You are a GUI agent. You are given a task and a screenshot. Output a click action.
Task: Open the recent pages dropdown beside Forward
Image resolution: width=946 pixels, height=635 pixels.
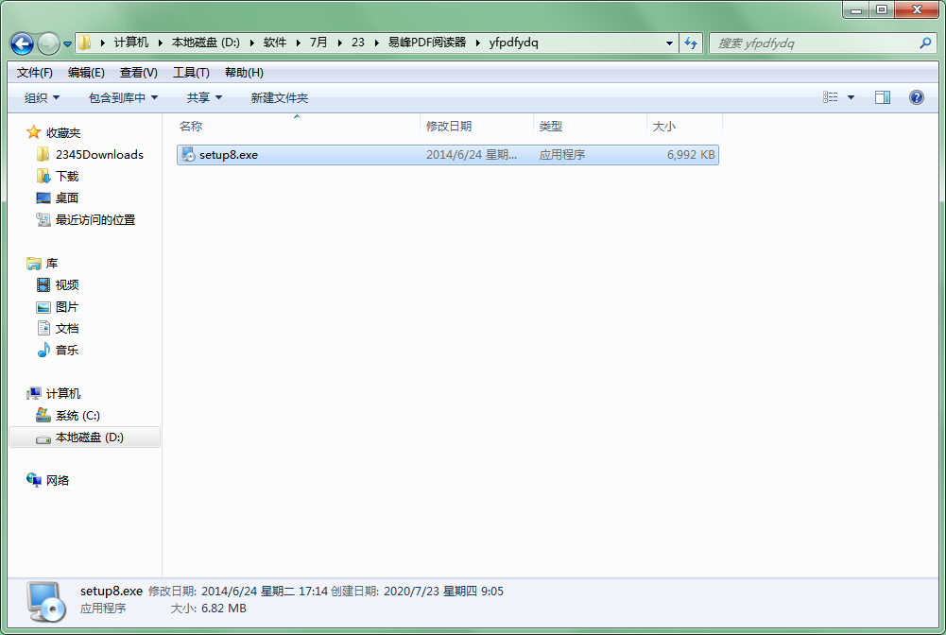pos(67,44)
